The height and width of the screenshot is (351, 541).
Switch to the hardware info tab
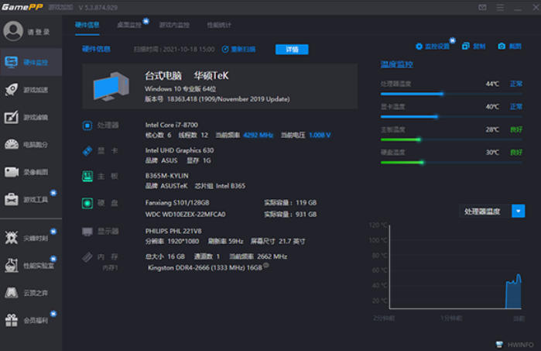click(87, 25)
